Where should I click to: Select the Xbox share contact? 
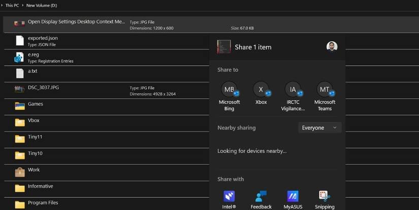261,90
